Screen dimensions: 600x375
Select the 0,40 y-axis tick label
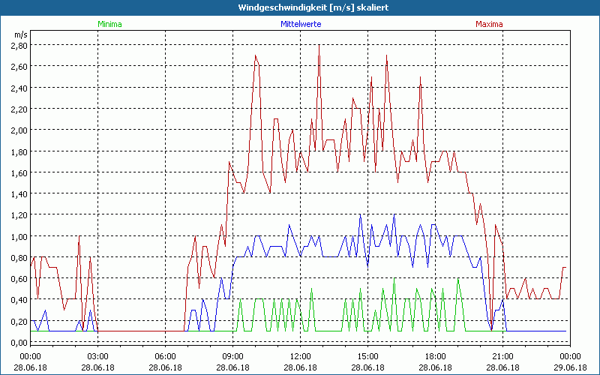tap(19, 300)
